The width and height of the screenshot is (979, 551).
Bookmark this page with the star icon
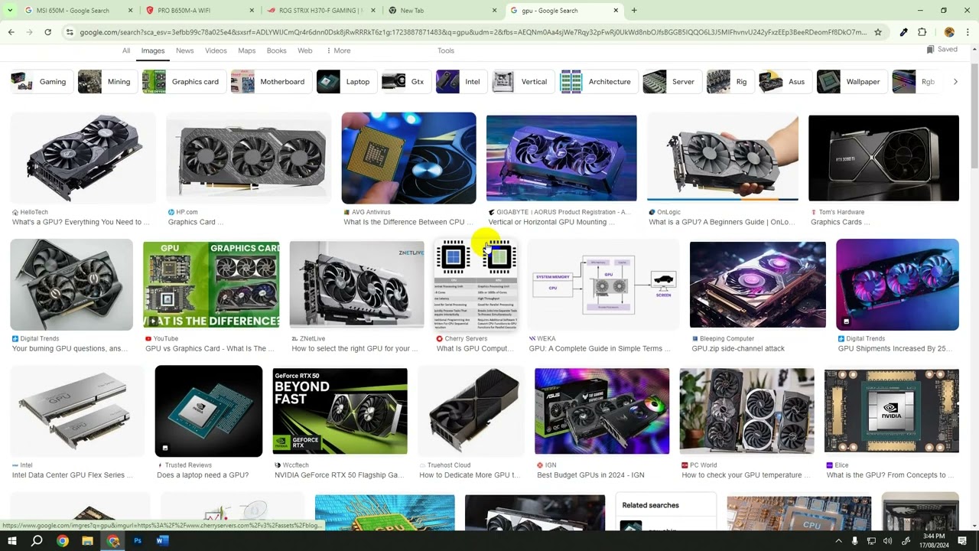pyautogui.click(x=878, y=32)
